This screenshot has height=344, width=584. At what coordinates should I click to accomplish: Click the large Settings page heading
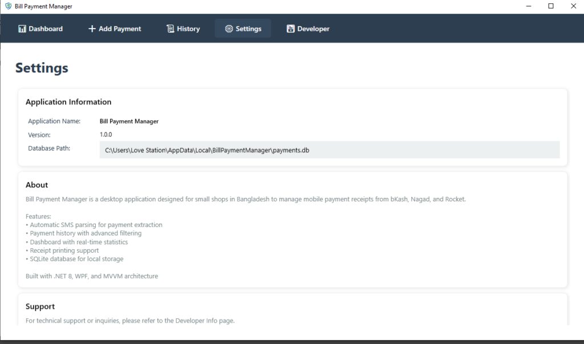42,68
